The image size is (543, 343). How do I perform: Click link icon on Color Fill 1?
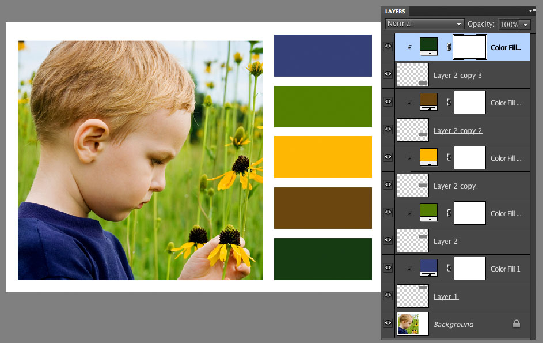click(x=449, y=268)
